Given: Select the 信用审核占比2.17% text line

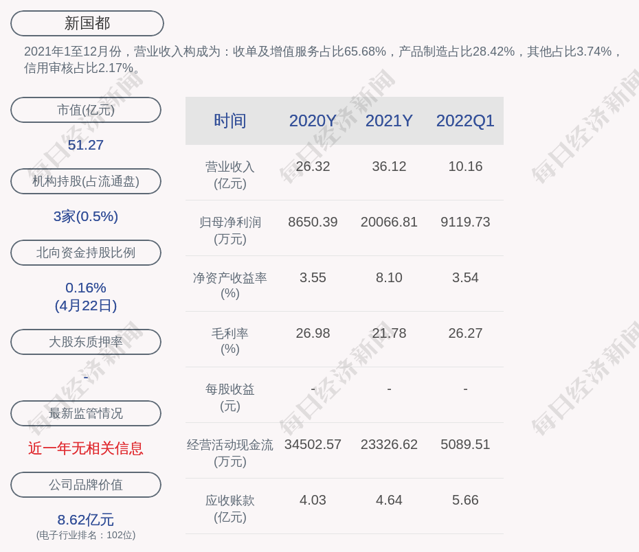Looking at the screenshot, I should click(x=82, y=68).
